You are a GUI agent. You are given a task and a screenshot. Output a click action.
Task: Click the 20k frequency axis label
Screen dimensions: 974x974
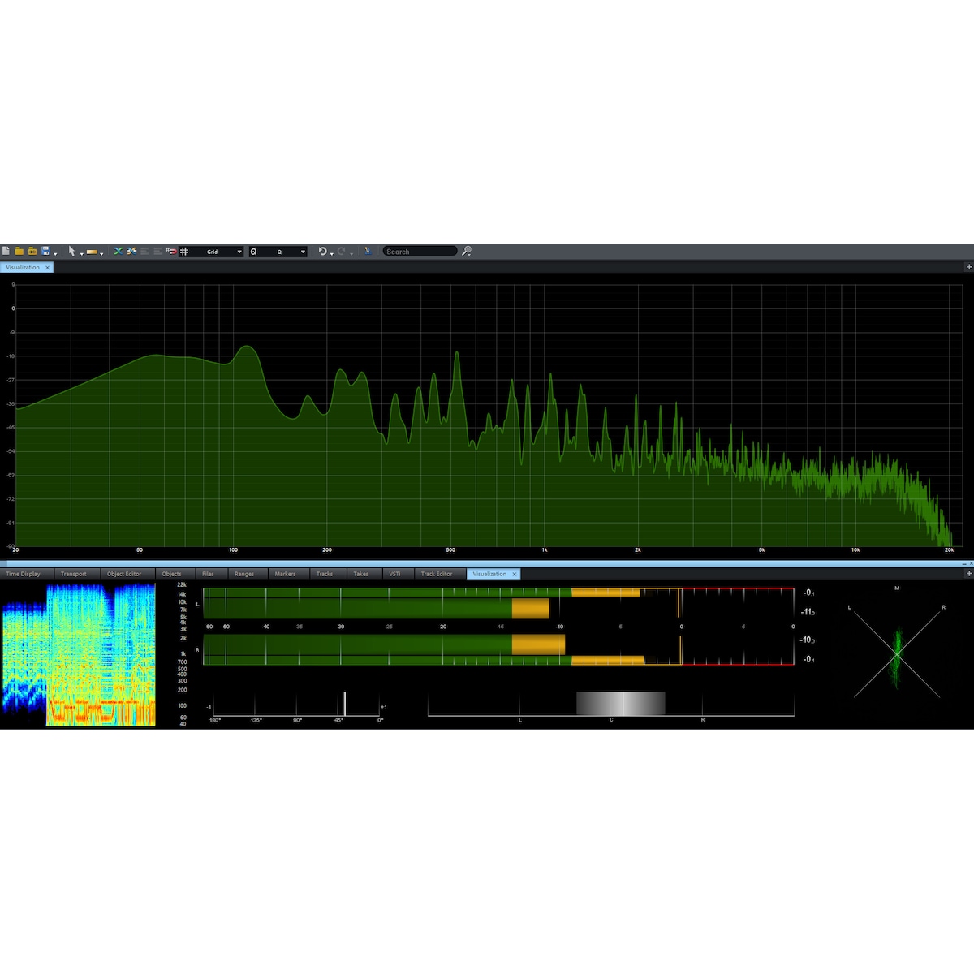949,550
